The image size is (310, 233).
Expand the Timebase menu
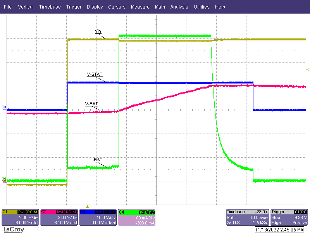(x=50, y=7)
